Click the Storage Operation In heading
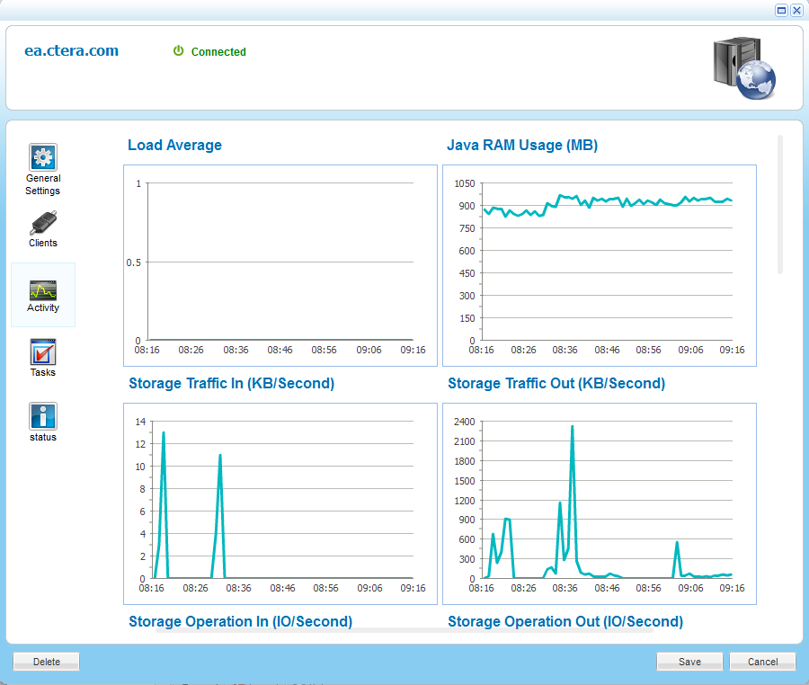The image size is (809, 685). point(240,621)
